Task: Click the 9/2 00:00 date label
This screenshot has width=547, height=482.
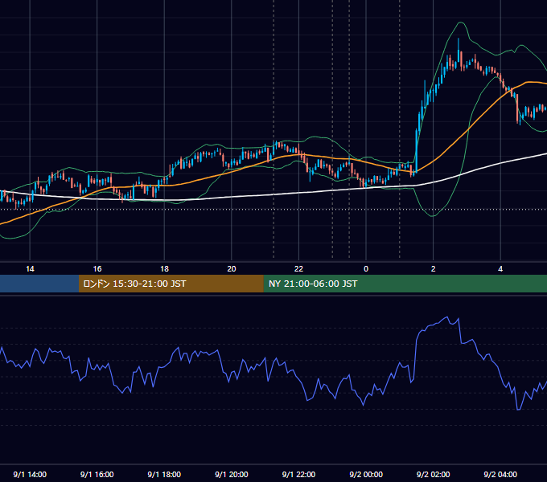Action: 366,474
